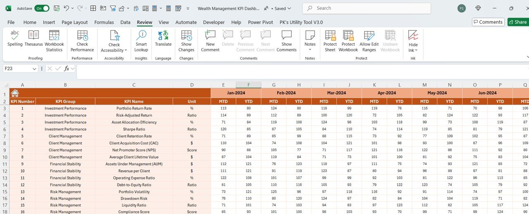Click the Sharpe Ratio cell

[134, 129]
